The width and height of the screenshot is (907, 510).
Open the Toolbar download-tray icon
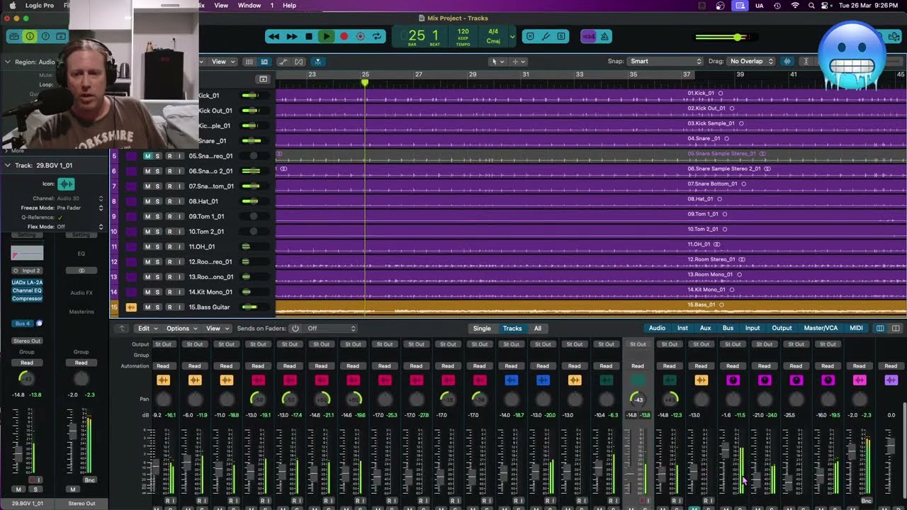coord(61,36)
